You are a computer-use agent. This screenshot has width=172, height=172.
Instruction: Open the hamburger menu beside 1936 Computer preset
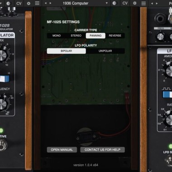click(143, 3)
